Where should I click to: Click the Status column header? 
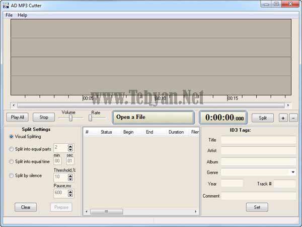tap(106, 132)
